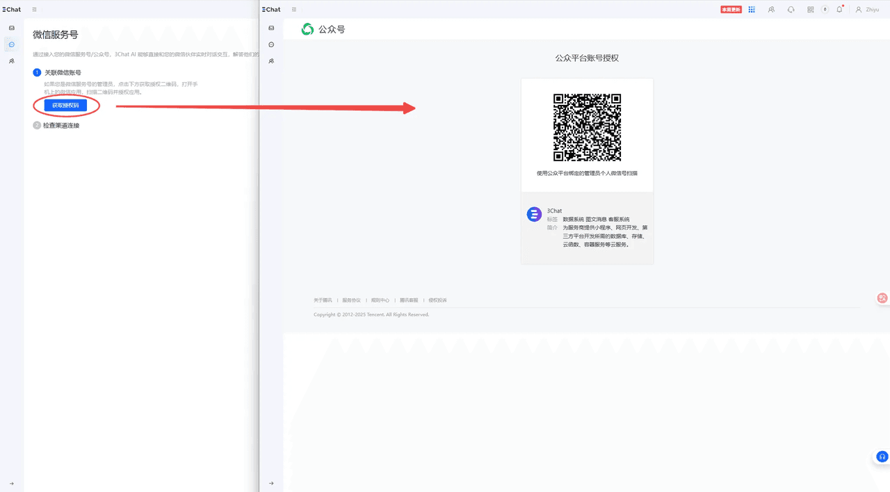Toggle the menu collapse icon beside the right 3Chat logo
Image resolution: width=890 pixels, height=492 pixels.
[294, 10]
